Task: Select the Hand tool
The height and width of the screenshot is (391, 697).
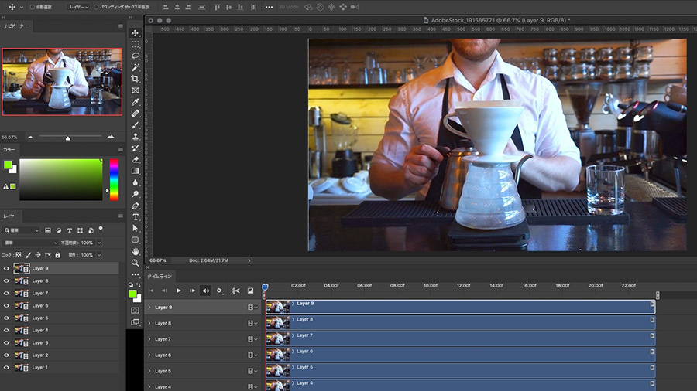Action: click(x=136, y=251)
